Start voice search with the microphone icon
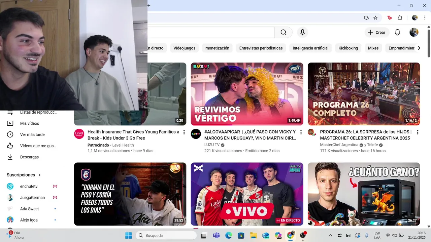The image size is (431, 242). click(302, 32)
